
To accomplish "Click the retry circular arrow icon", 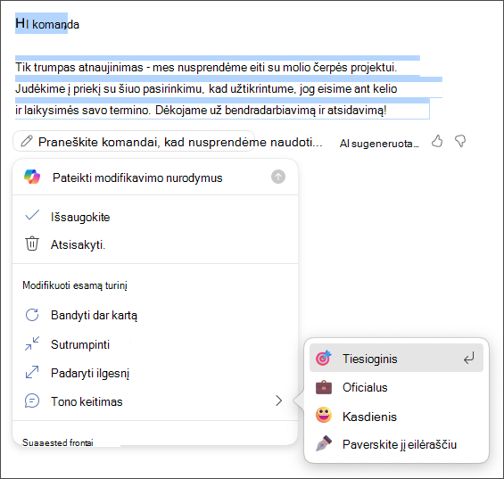I will [x=32, y=315].
